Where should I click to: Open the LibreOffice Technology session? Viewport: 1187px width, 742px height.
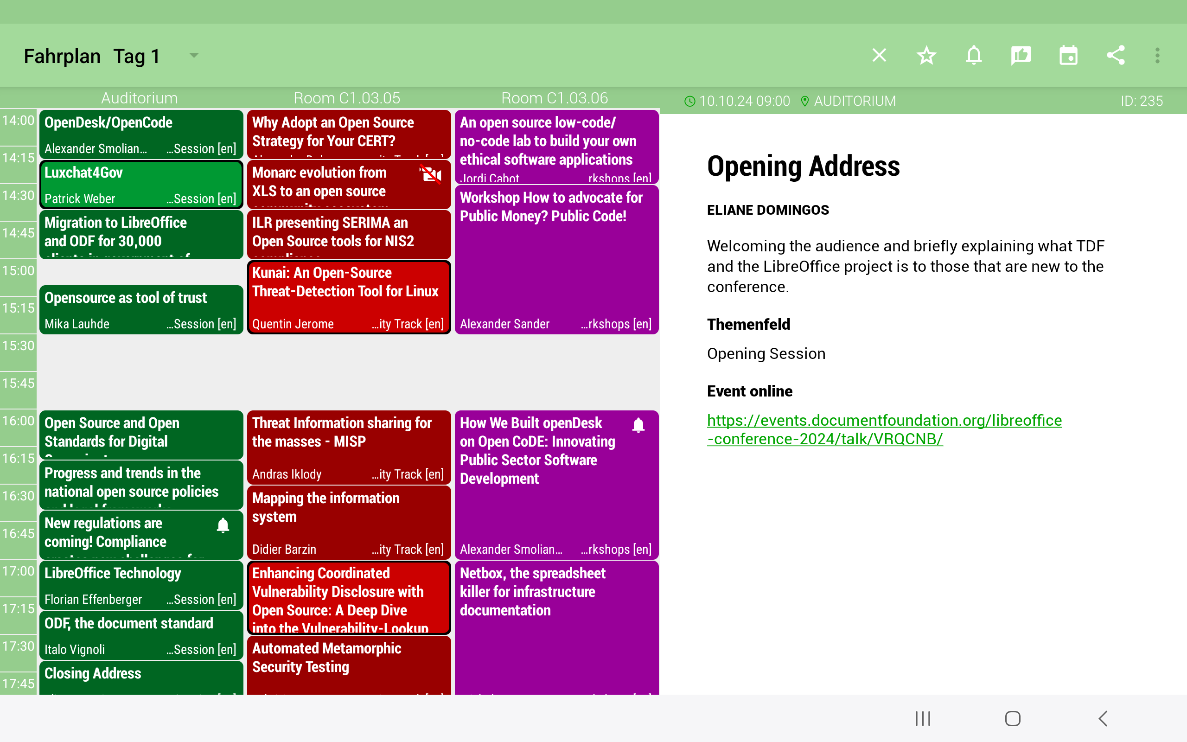(x=141, y=585)
